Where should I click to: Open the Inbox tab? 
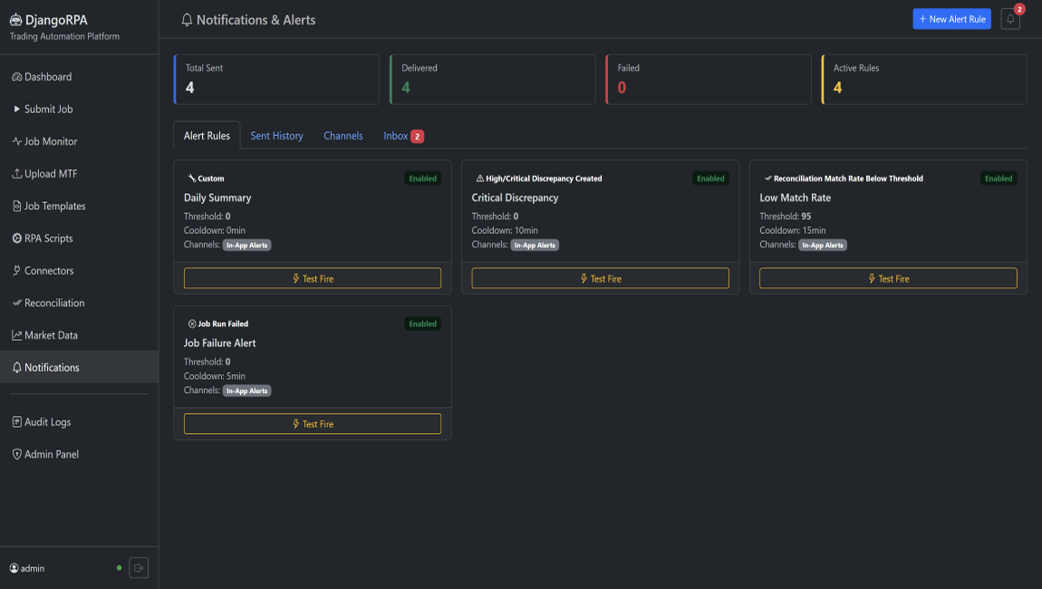(x=402, y=136)
